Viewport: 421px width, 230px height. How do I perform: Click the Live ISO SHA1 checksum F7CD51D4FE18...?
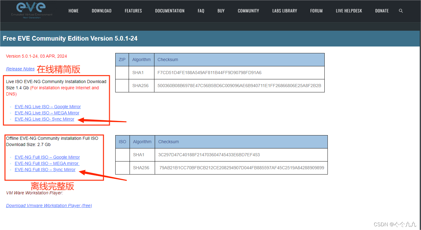coord(209,73)
